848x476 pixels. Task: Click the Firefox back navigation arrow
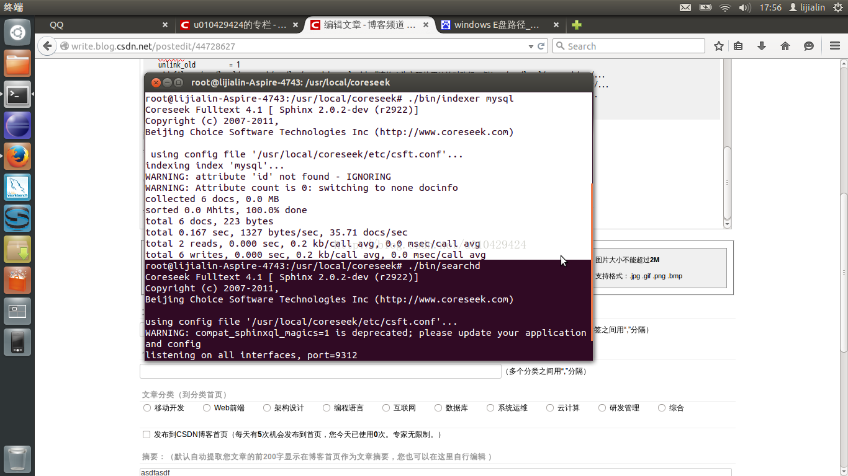pyautogui.click(x=47, y=46)
